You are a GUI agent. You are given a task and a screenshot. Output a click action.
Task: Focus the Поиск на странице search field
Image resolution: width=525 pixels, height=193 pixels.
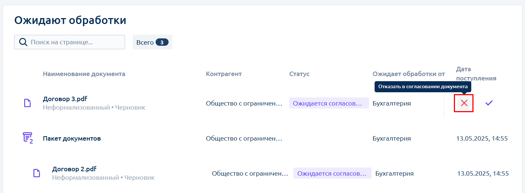tap(70, 42)
